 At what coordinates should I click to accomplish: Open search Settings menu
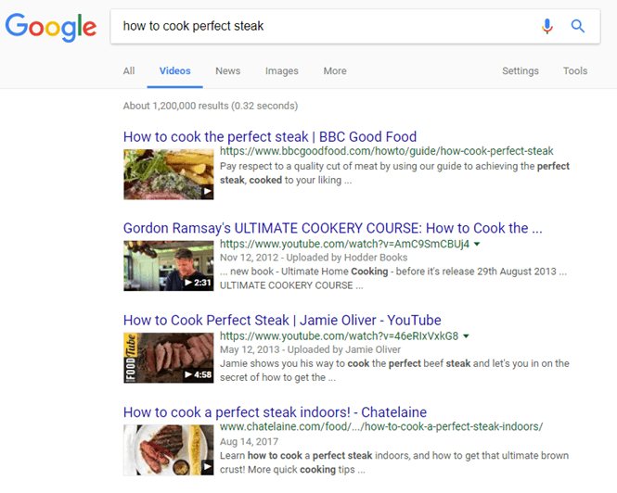(521, 70)
